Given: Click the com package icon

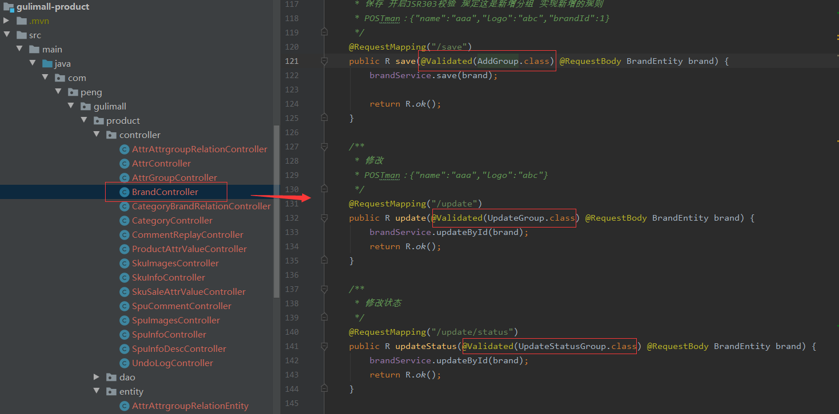Looking at the screenshot, I should click(60, 78).
